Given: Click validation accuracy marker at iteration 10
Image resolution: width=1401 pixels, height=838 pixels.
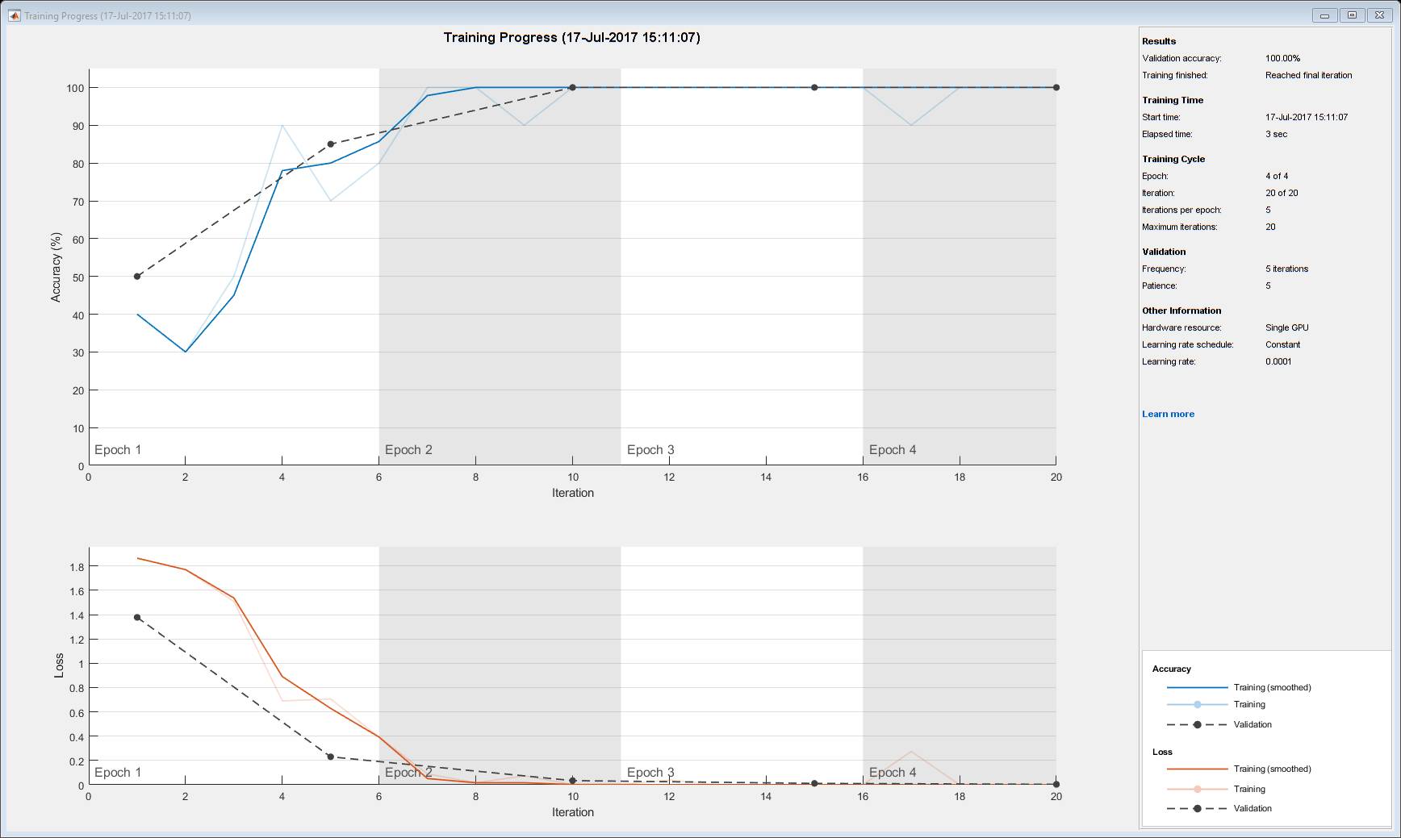Looking at the screenshot, I should (x=573, y=87).
